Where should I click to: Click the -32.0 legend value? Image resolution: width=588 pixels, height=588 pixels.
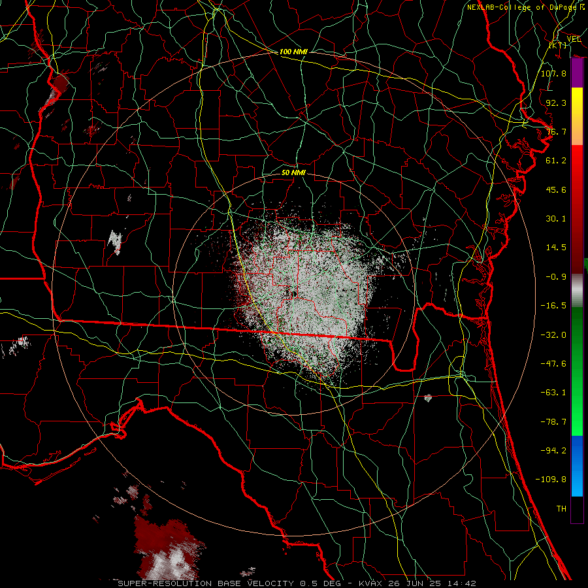[553, 335]
